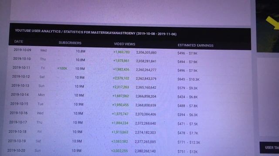The height and width of the screenshot is (156, 279).
Task: Click the 10.8M subscribers value for 2019-10-09
Action: (81, 51)
